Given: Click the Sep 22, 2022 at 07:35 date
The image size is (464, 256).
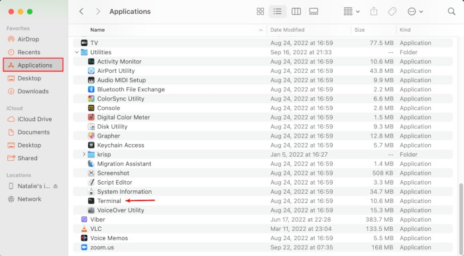Looking at the screenshot, I should click(x=302, y=247).
